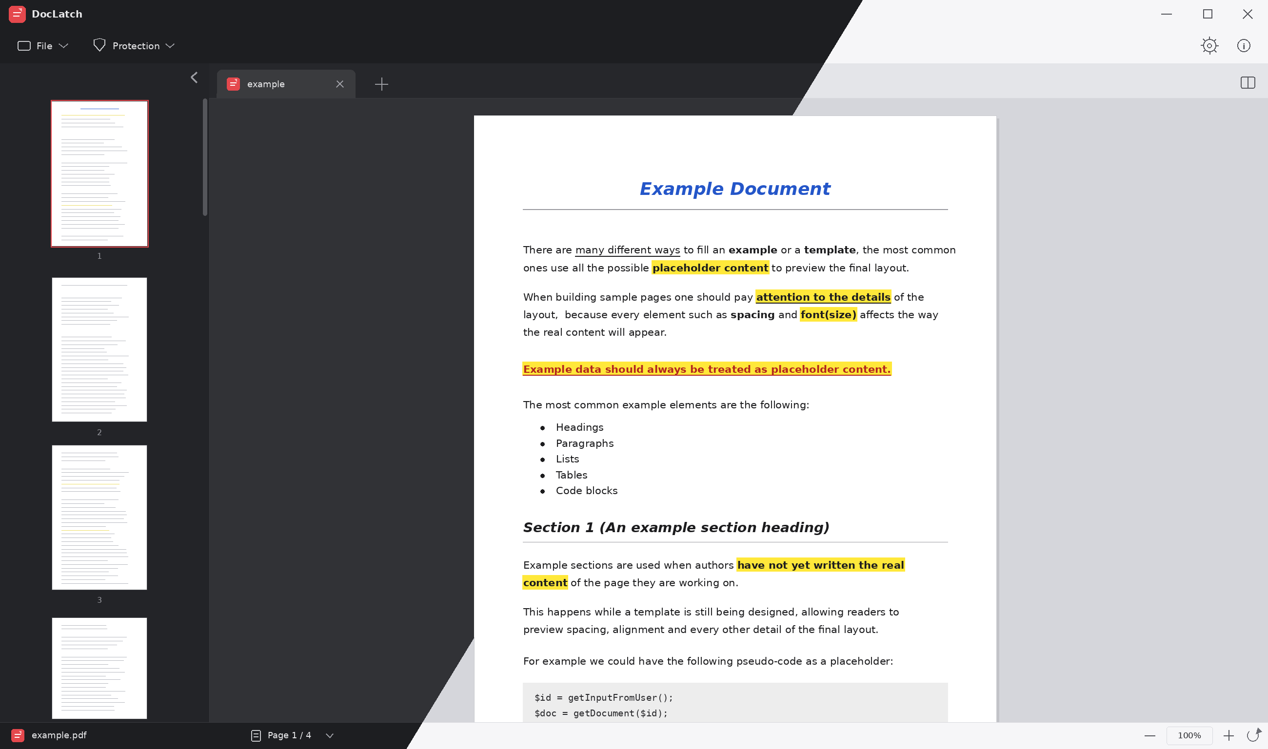Open the page selector dropdown chevron

click(x=330, y=735)
